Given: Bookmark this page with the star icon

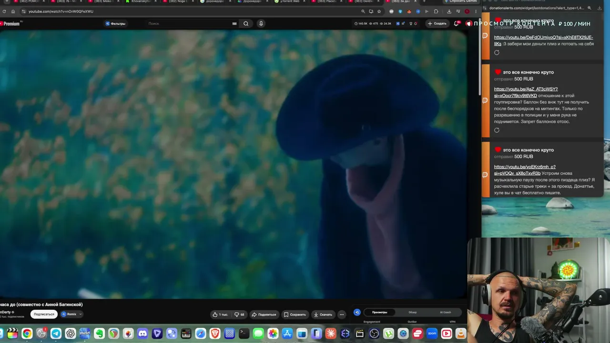Looking at the screenshot, I should point(379,11).
